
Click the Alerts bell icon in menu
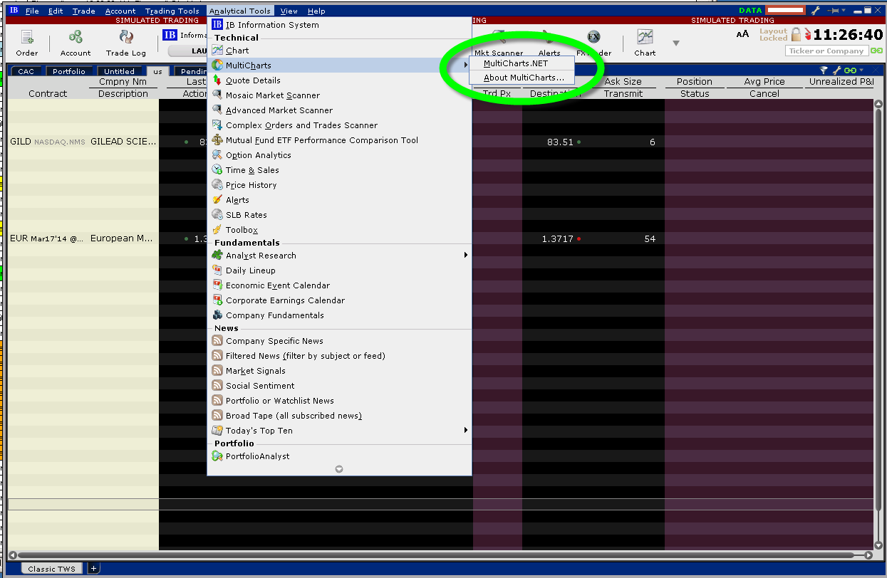(218, 200)
